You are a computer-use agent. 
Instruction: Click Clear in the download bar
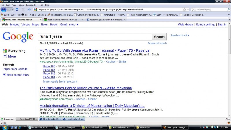[228, 119]
